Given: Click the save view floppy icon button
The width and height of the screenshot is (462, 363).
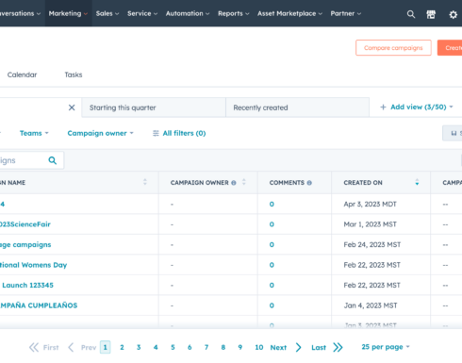Looking at the screenshot, I should click(454, 133).
